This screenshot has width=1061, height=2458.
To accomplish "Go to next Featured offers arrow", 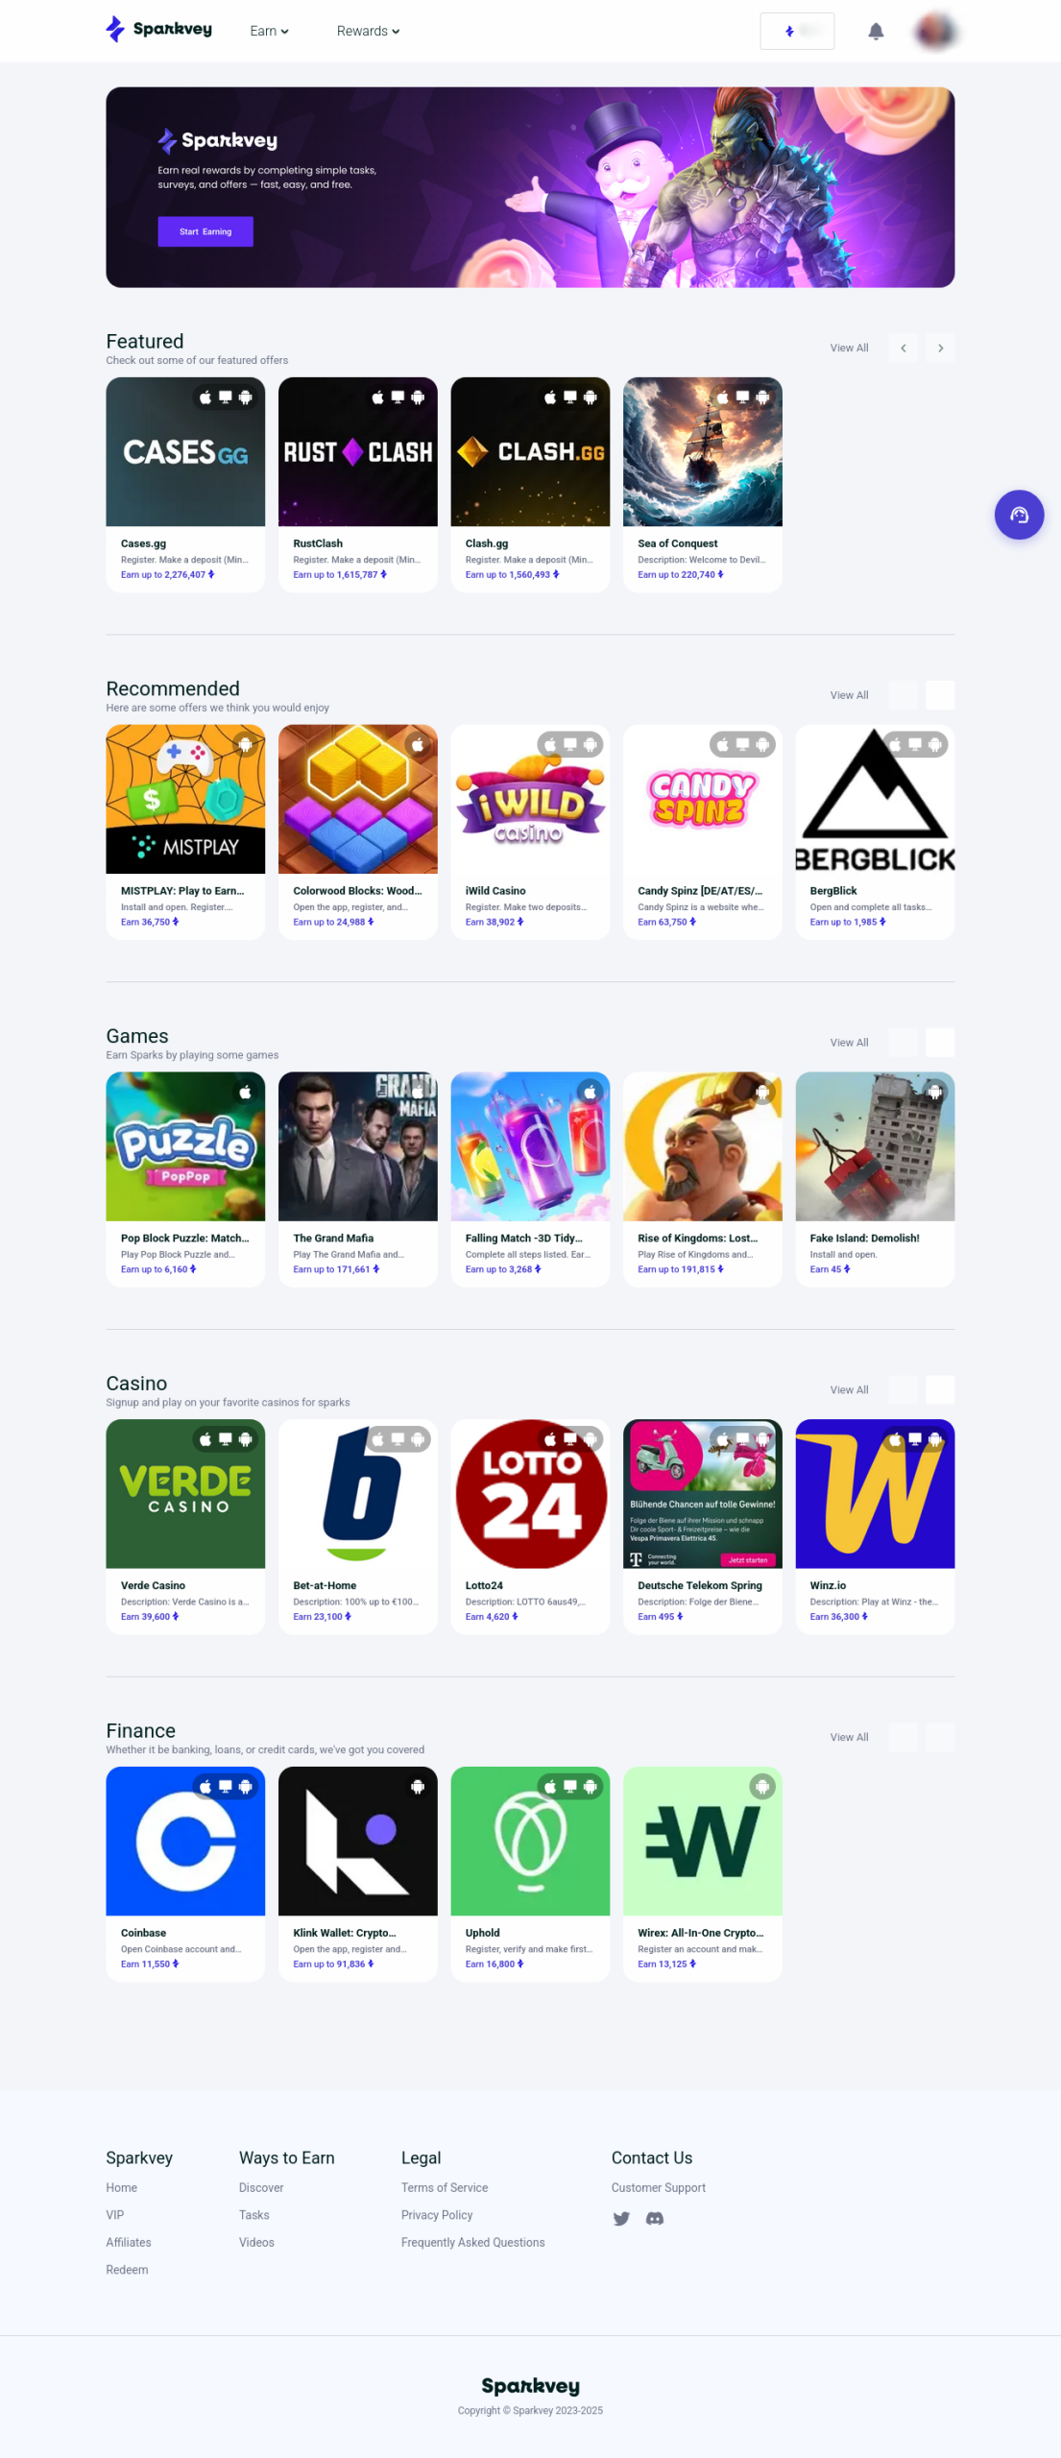I will click(940, 349).
